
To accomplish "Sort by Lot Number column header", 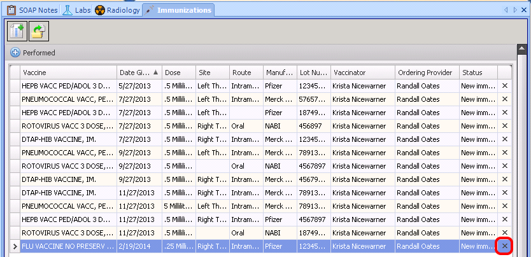I will tap(314, 73).
